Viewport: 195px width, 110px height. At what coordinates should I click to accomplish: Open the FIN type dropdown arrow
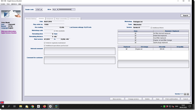(51, 9)
